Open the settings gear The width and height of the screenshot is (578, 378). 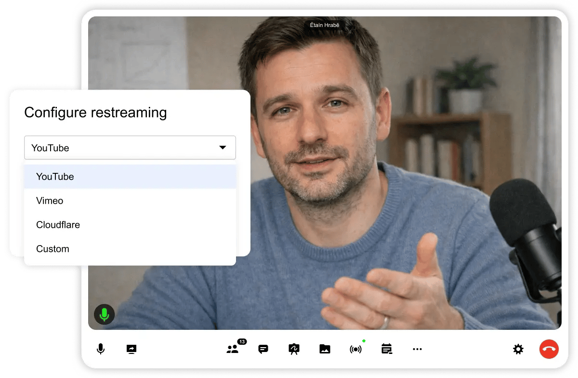(518, 349)
